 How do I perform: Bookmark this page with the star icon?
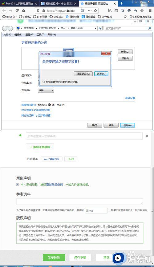click(x=95, y=10)
